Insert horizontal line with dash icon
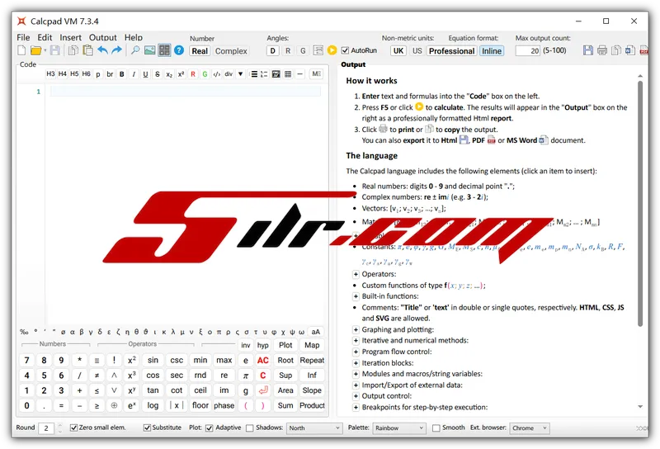The width and height of the screenshot is (660, 449). click(299, 74)
